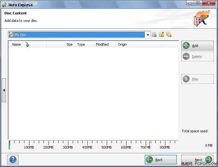
Task: Click the copy folders icon
Action: click(169, 35)
